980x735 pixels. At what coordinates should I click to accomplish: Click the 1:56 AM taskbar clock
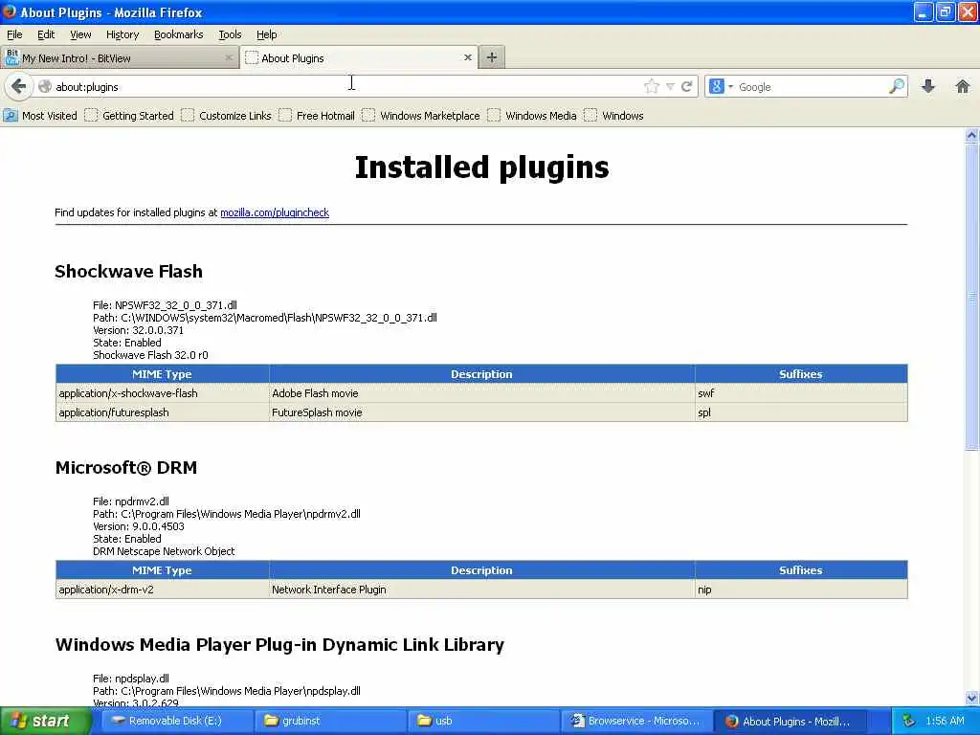(945, 721)
